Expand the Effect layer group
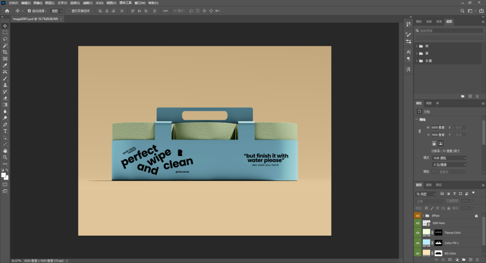Image resolution: width=486 pixels, height=263 pixels. [423, 216]
